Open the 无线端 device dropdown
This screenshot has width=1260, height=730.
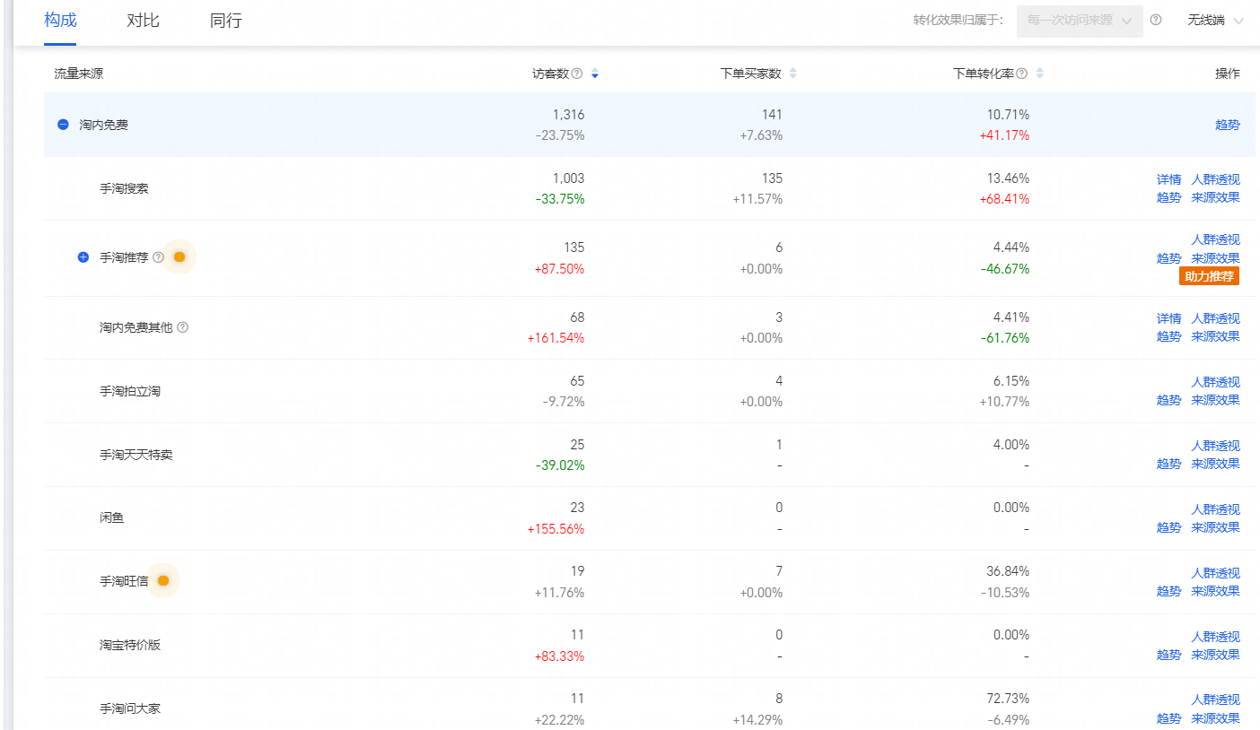1215,21
